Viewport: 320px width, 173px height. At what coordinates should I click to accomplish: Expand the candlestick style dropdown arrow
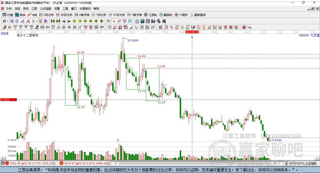point(37,21)
